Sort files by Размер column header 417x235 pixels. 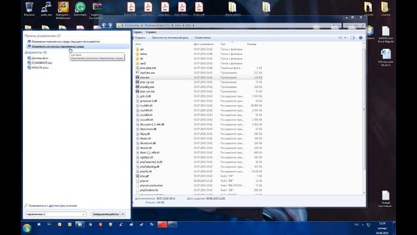pos(252,44)
